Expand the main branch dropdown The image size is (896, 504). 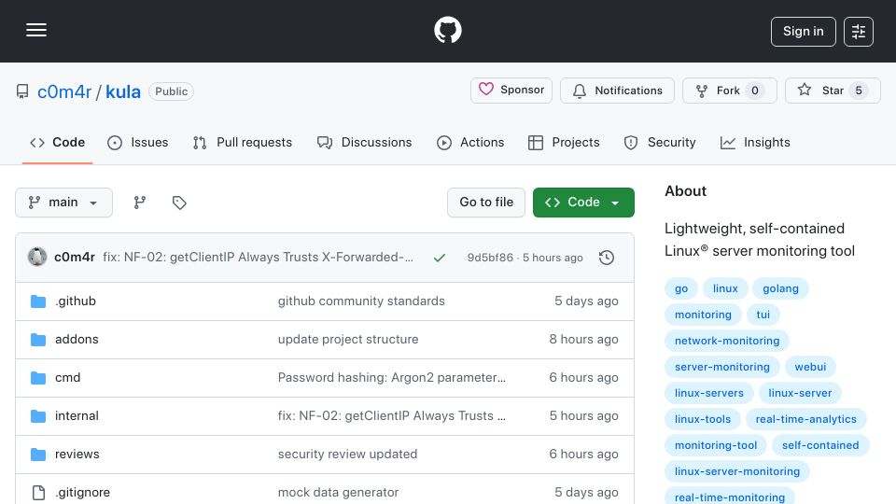(64, 203)
